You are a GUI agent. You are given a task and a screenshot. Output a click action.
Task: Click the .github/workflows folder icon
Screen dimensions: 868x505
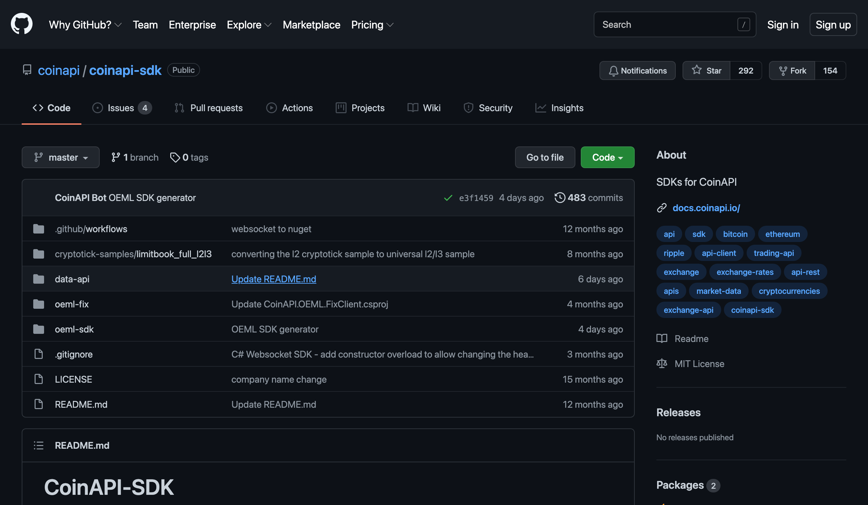38,228
